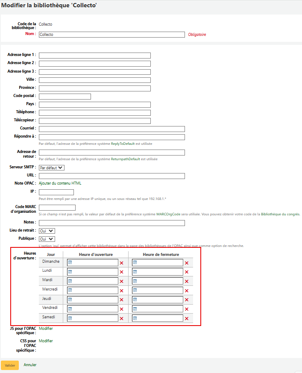Open time picker icon for Lundi opening
302x373 pixels.
(70, 272)
